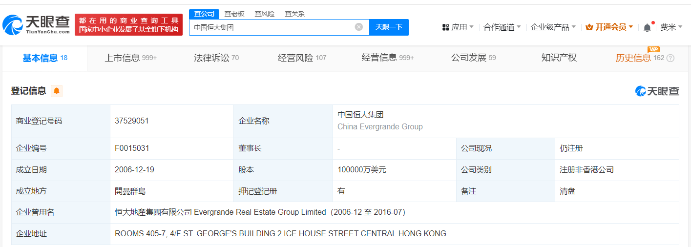Open the 经营信息 tab

coord(388,58)
